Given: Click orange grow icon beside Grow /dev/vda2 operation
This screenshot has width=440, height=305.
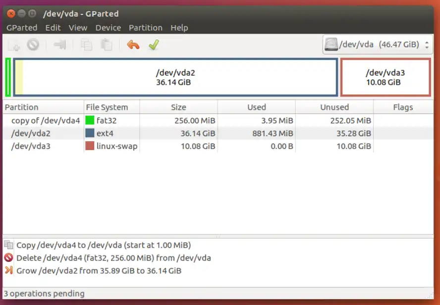Looking at the screenshot, I should [9, 270].
